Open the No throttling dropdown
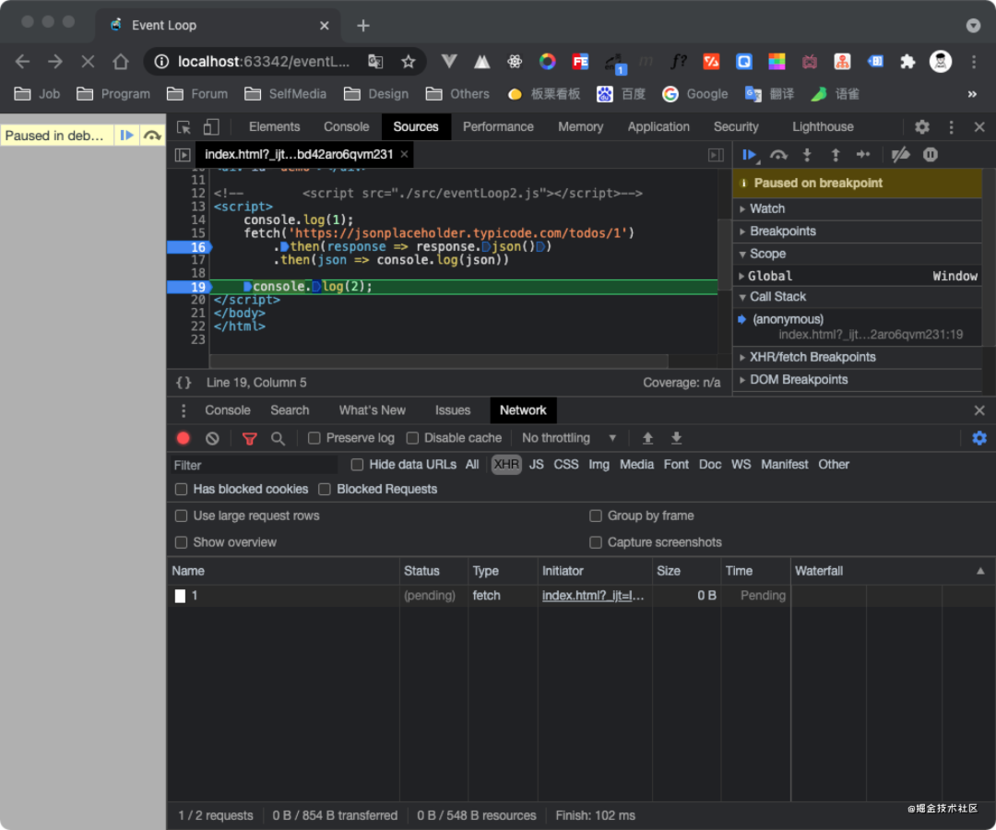 click(x=568, y=438)
